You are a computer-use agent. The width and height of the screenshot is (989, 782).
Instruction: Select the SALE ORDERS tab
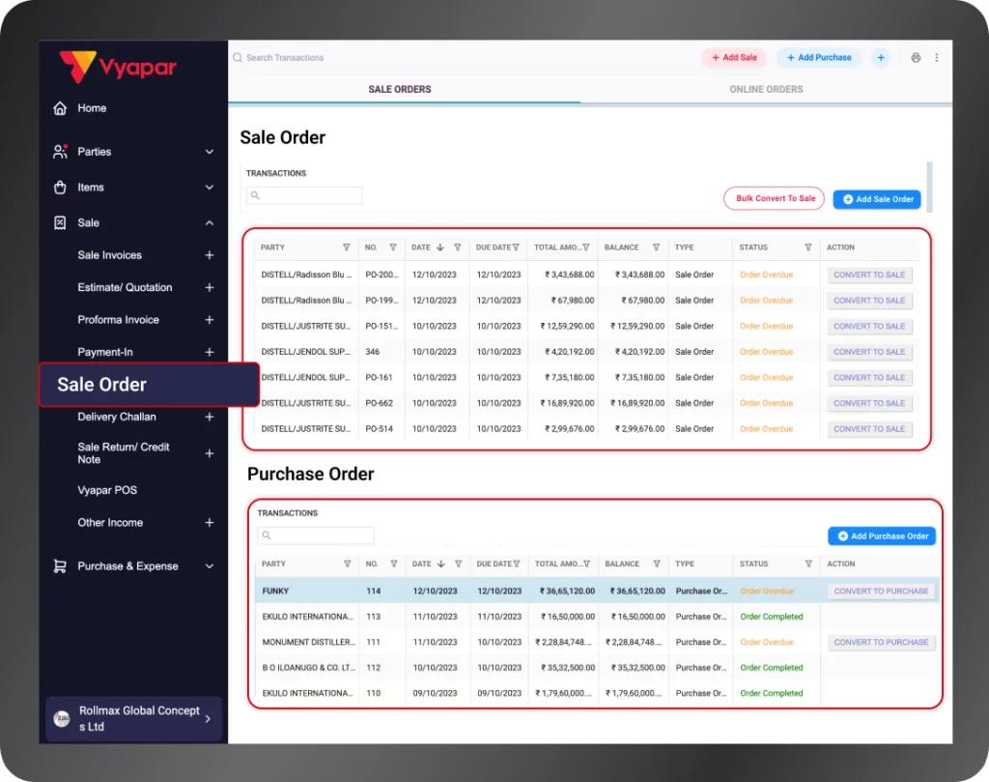tap(399, 88)
